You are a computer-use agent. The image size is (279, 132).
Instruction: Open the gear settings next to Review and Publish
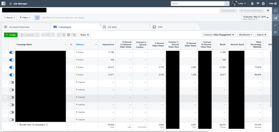pyautogui.click(x=268, y=11)
